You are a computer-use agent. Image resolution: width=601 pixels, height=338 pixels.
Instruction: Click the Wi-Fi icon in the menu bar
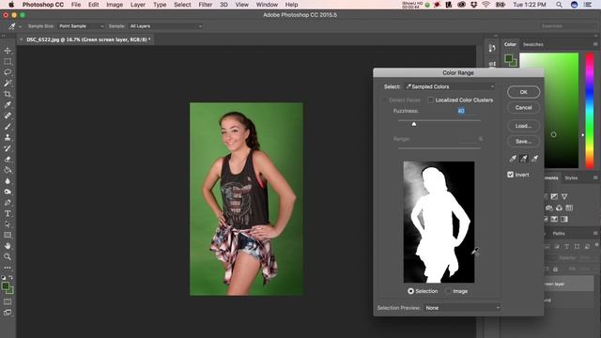click(486, 5)
